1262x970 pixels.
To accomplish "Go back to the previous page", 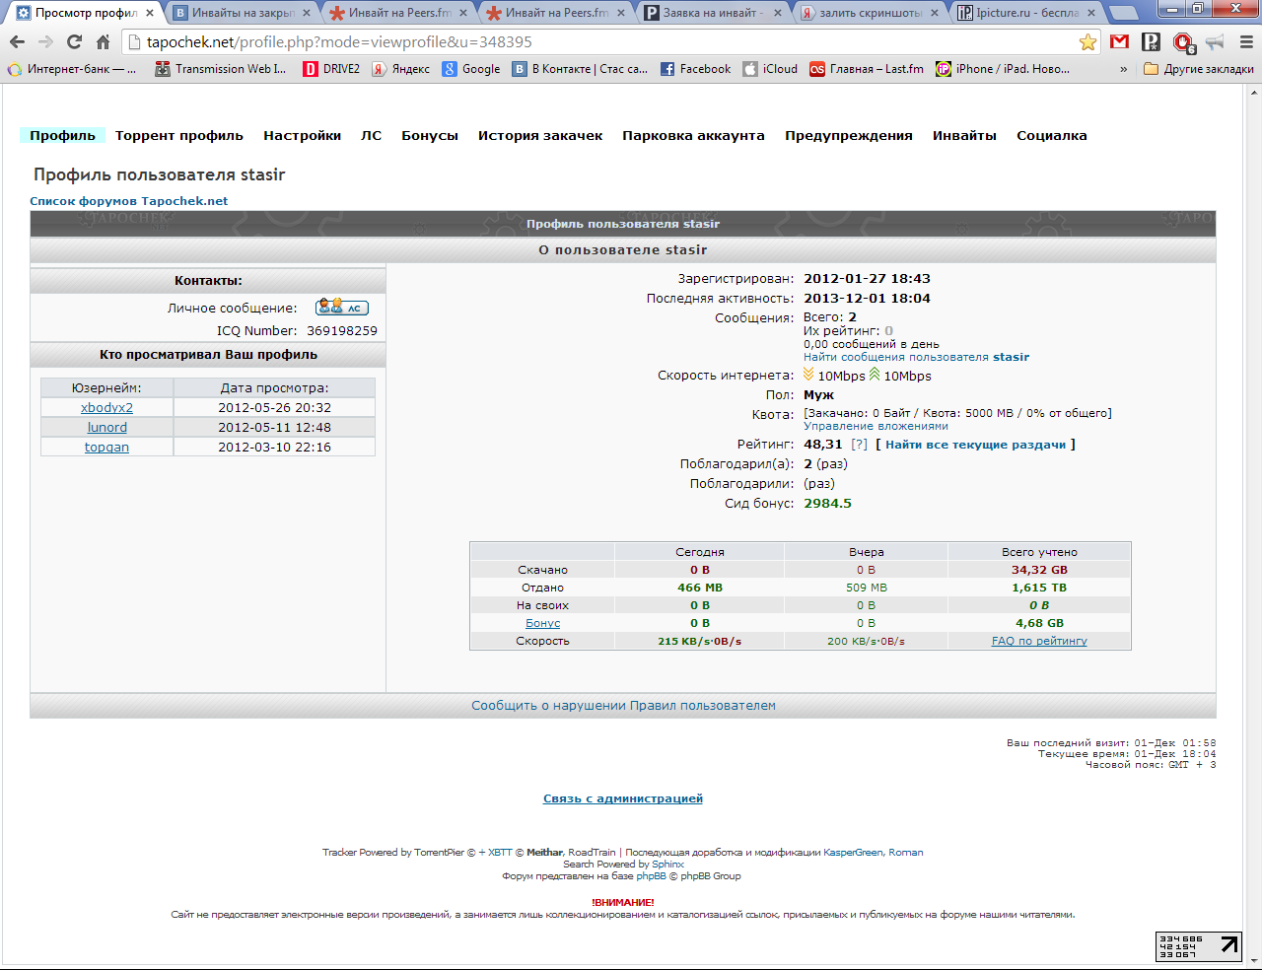I will (17, 42).
